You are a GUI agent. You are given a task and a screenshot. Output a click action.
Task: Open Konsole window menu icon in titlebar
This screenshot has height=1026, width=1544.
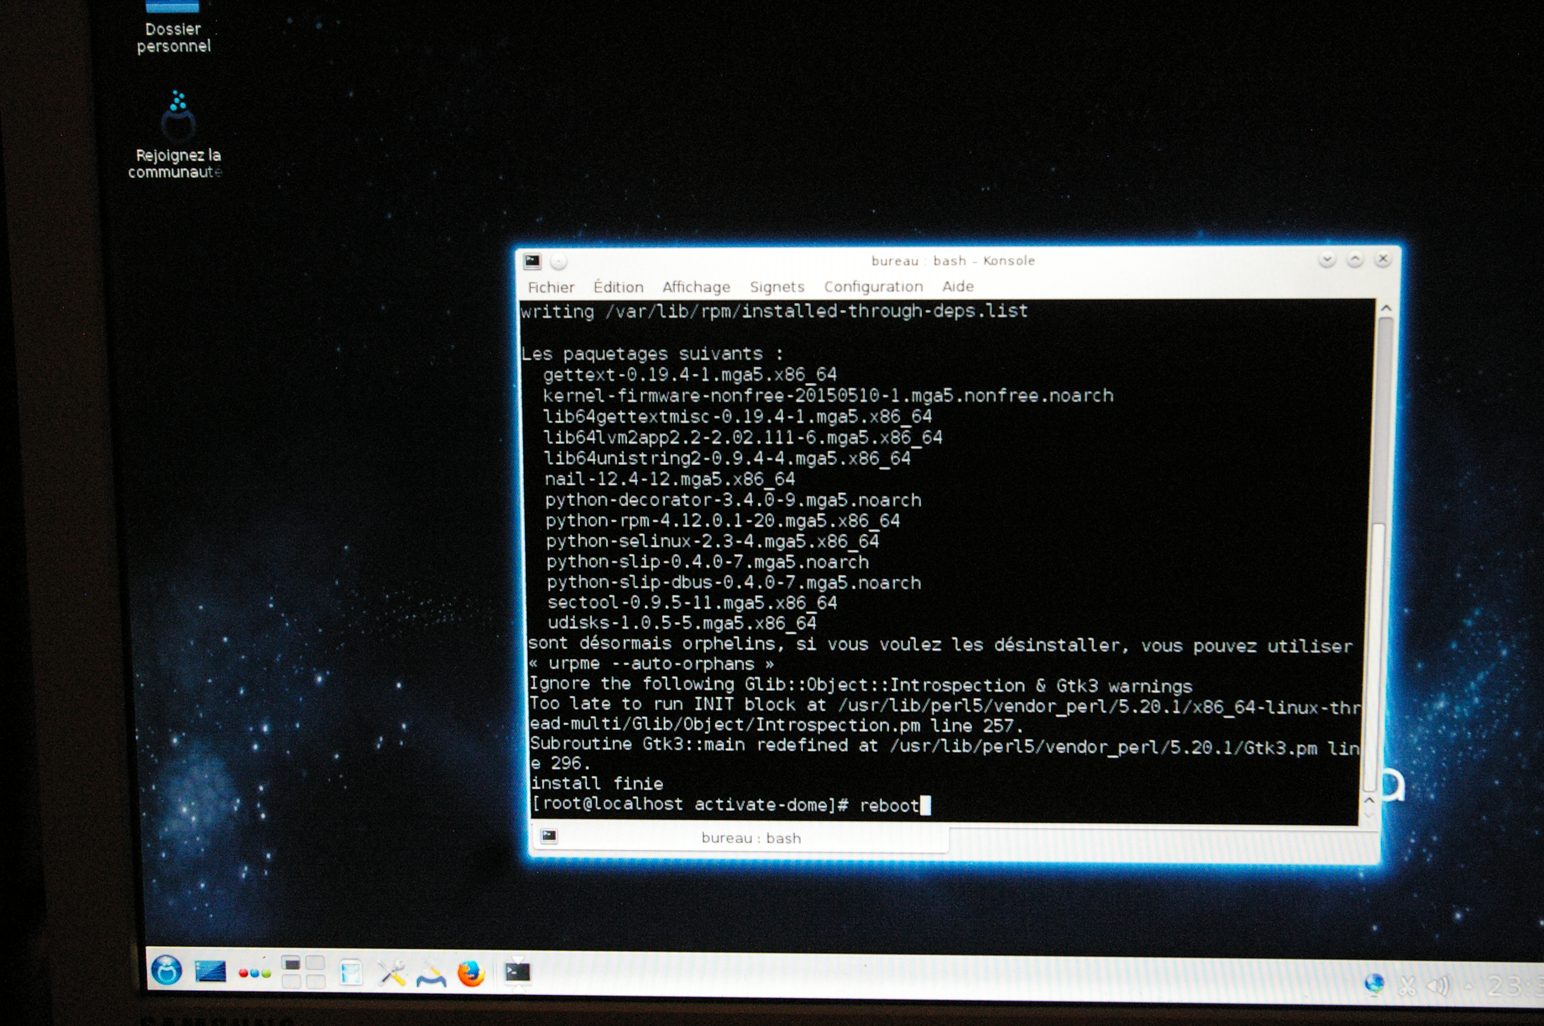point(532,262)
